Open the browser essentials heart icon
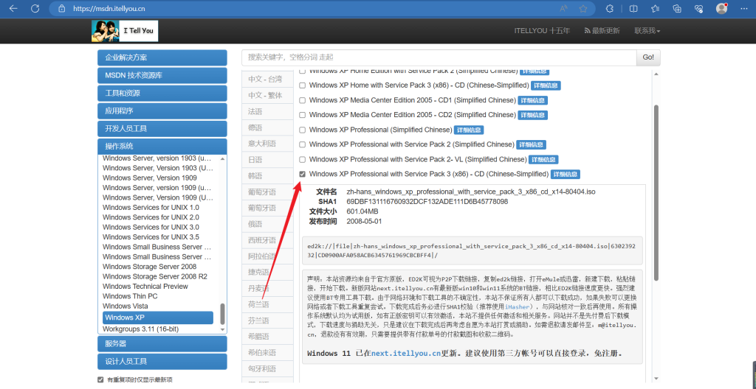 click(698, 9)
